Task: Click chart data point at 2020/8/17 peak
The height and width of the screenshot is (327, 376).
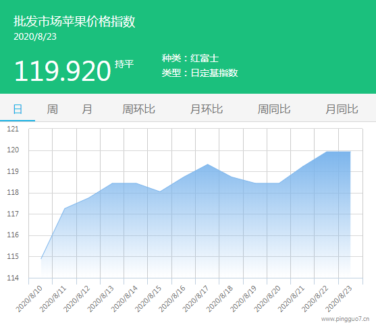Action: 208,165
